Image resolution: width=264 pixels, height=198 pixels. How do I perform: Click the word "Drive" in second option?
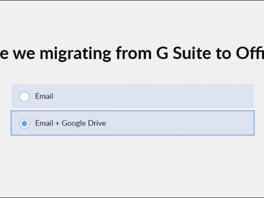tap(97, 123)
